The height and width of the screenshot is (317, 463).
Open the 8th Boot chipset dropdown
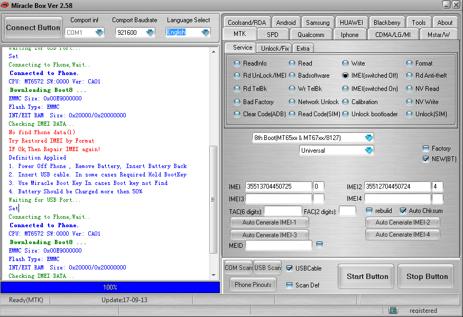click(x=368, y=138)
